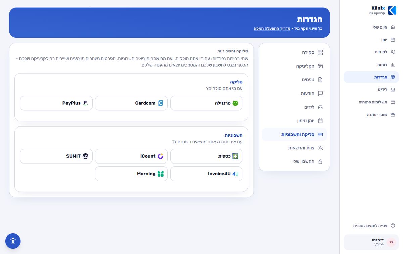Choose כספית for invoicing

click(x=206, y=156)
